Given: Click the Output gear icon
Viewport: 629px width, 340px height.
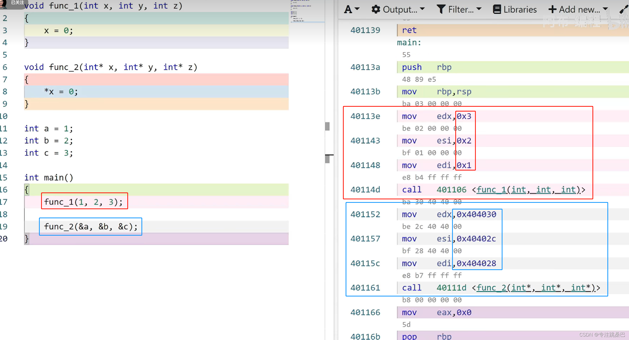Looking at the screenshot, I should tap(375, 10).
